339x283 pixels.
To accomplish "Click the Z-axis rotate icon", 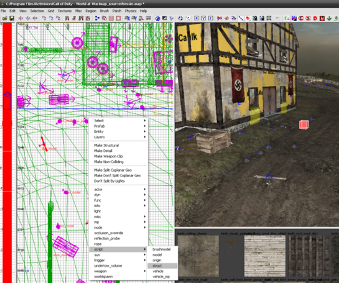I will point(58,18).
